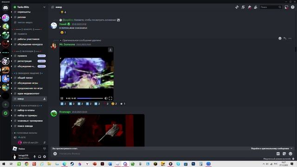Open the Threads icon in channel header
The height and width of the screenshot is (167, 297).
point(237,7)
